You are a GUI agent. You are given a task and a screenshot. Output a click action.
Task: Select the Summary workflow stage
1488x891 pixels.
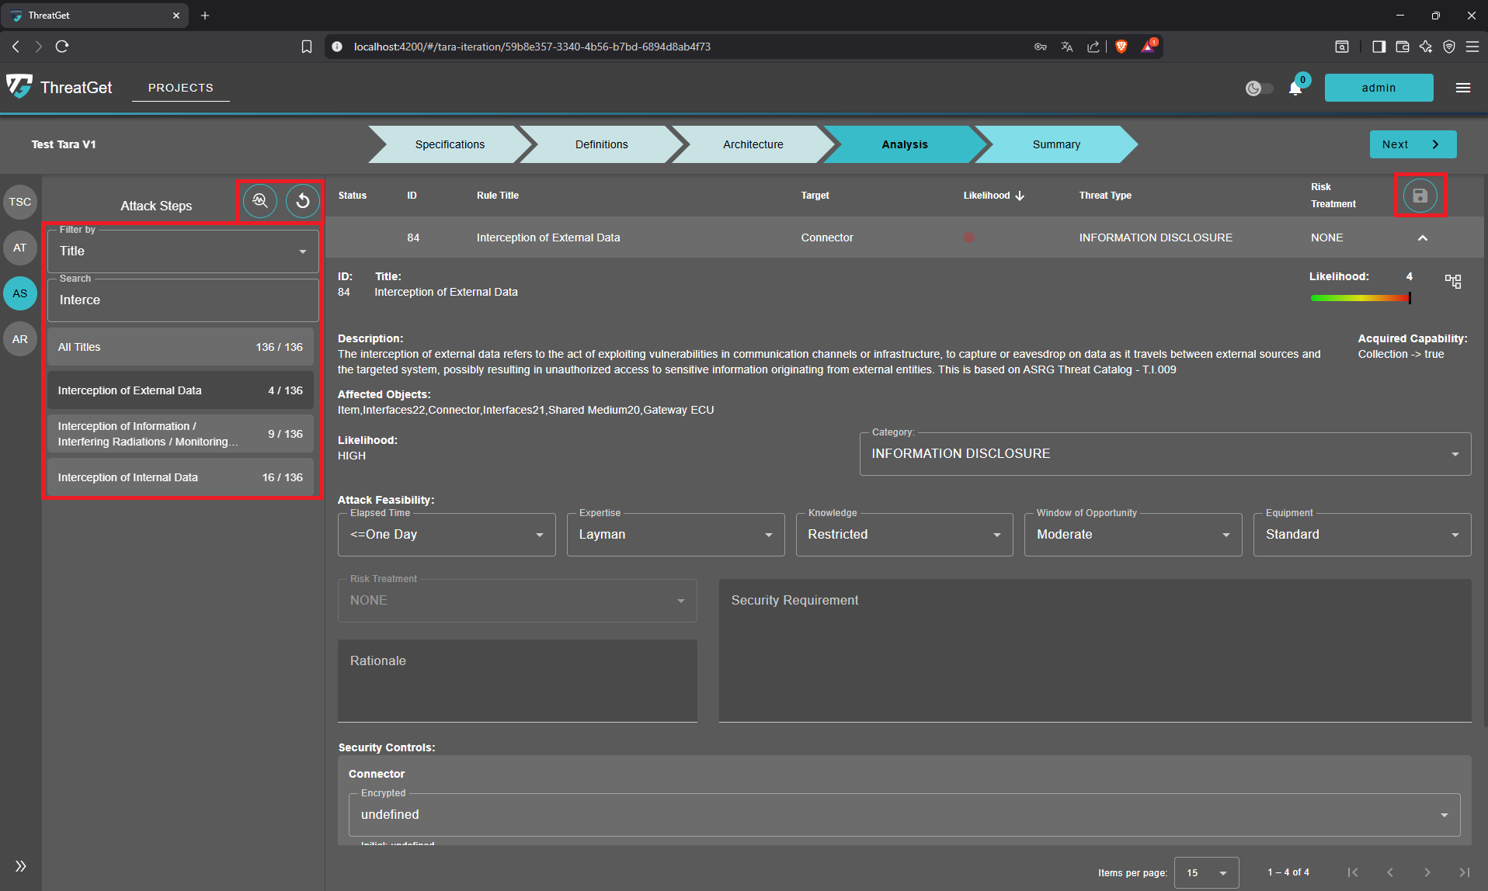[x=1056, y=144]
